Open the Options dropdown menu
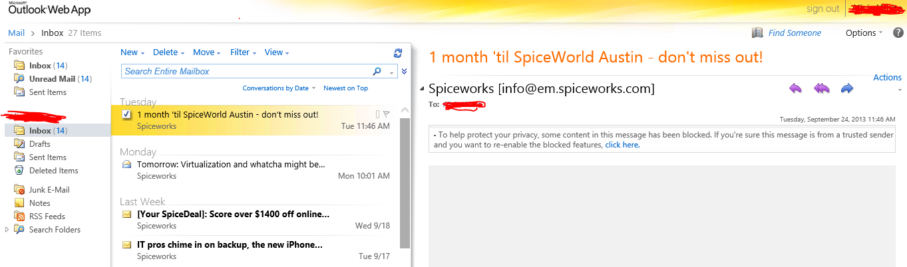This screenshot has height=267, width=907. point(864,33)
